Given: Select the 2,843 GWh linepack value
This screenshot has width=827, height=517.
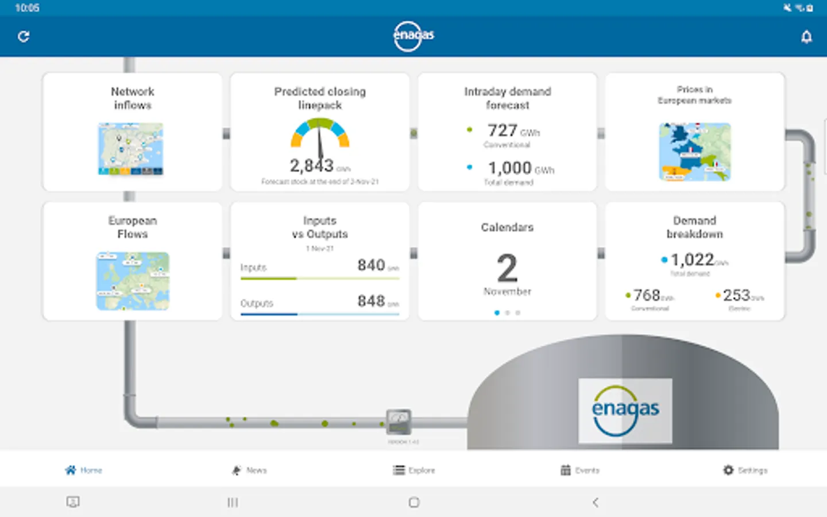Looking at the screenshot, I should pyautogui.click(x=319, y=166).
